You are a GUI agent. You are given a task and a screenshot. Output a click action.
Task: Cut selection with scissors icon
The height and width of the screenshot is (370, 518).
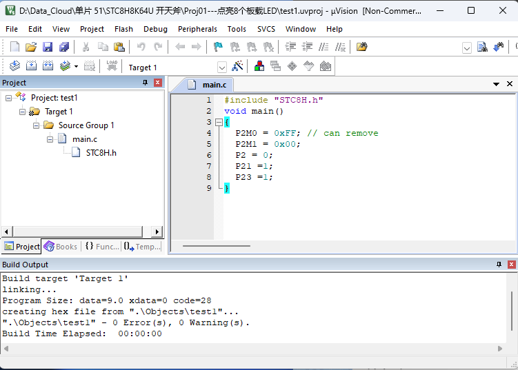pyautogui.click(x=86, y=47)
